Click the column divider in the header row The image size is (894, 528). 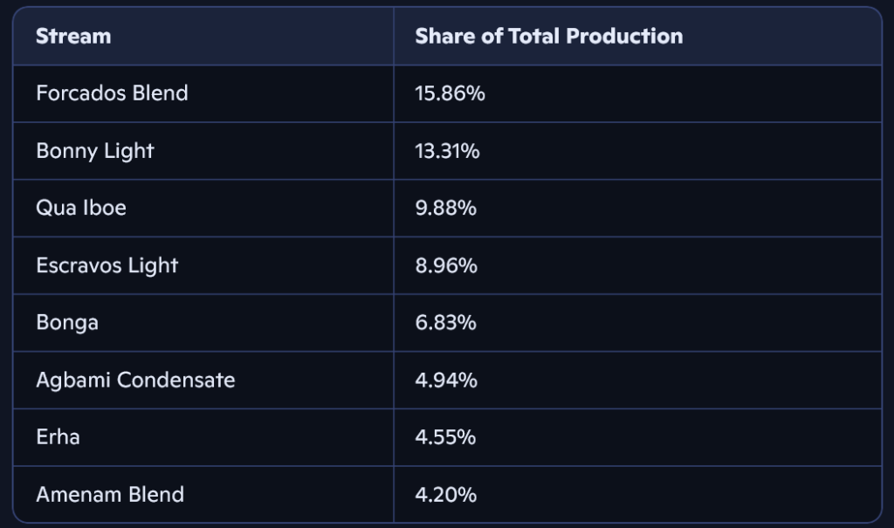pyautogui.click(x=394, y=37)
